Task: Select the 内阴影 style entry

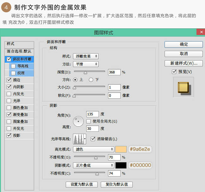Action: 19,87
